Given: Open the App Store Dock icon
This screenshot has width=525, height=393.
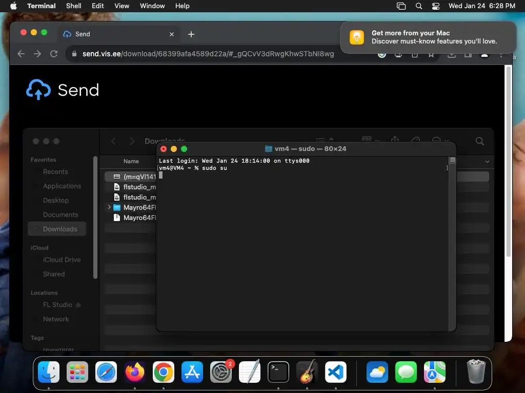Looking at the screenshot, I should [x=192, y=372].
